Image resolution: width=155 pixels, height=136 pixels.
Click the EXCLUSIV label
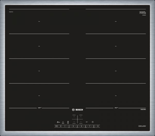coord(142,126)
